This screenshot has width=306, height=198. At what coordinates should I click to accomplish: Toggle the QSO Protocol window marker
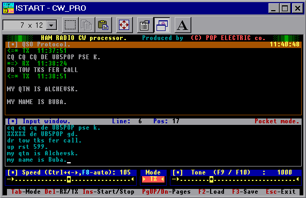[x=12, y=44]
